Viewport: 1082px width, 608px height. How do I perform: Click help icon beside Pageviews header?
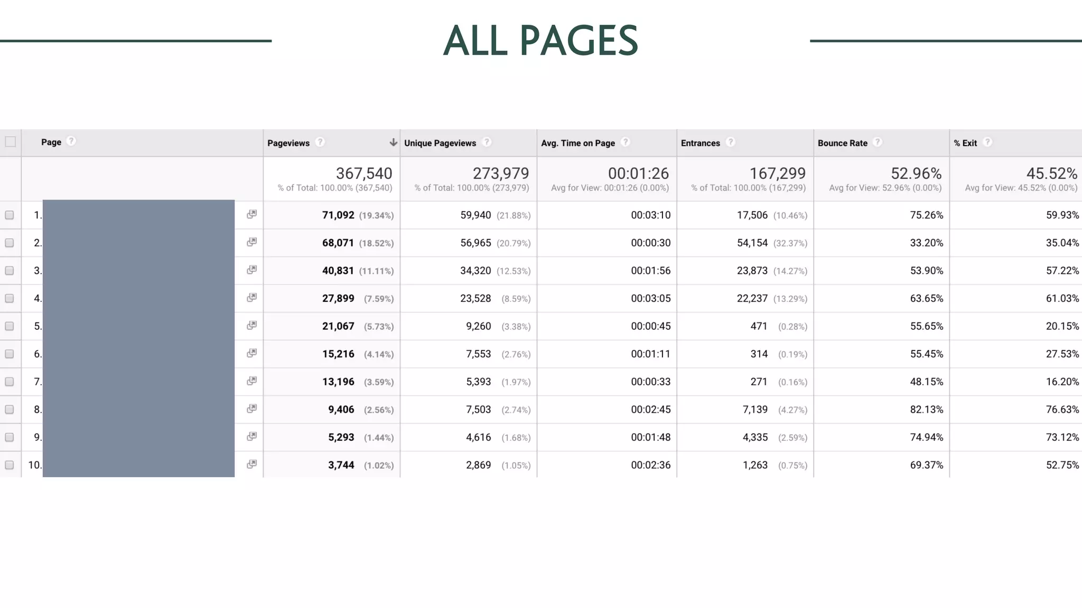click(320, 142)
